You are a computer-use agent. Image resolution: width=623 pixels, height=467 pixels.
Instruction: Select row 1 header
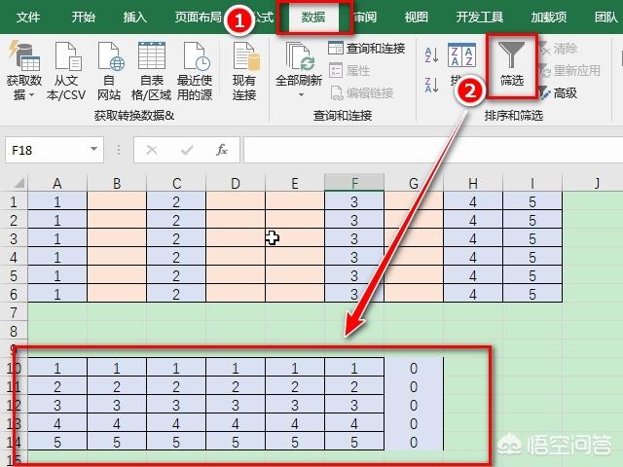[14, 201]
